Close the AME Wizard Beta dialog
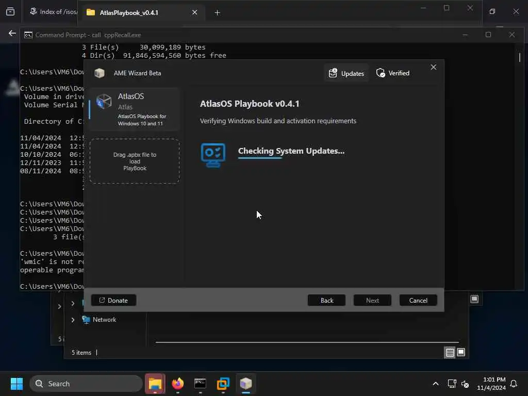Image resolution: width=528 pixels, height=396 pixels. tap(433, 67)
